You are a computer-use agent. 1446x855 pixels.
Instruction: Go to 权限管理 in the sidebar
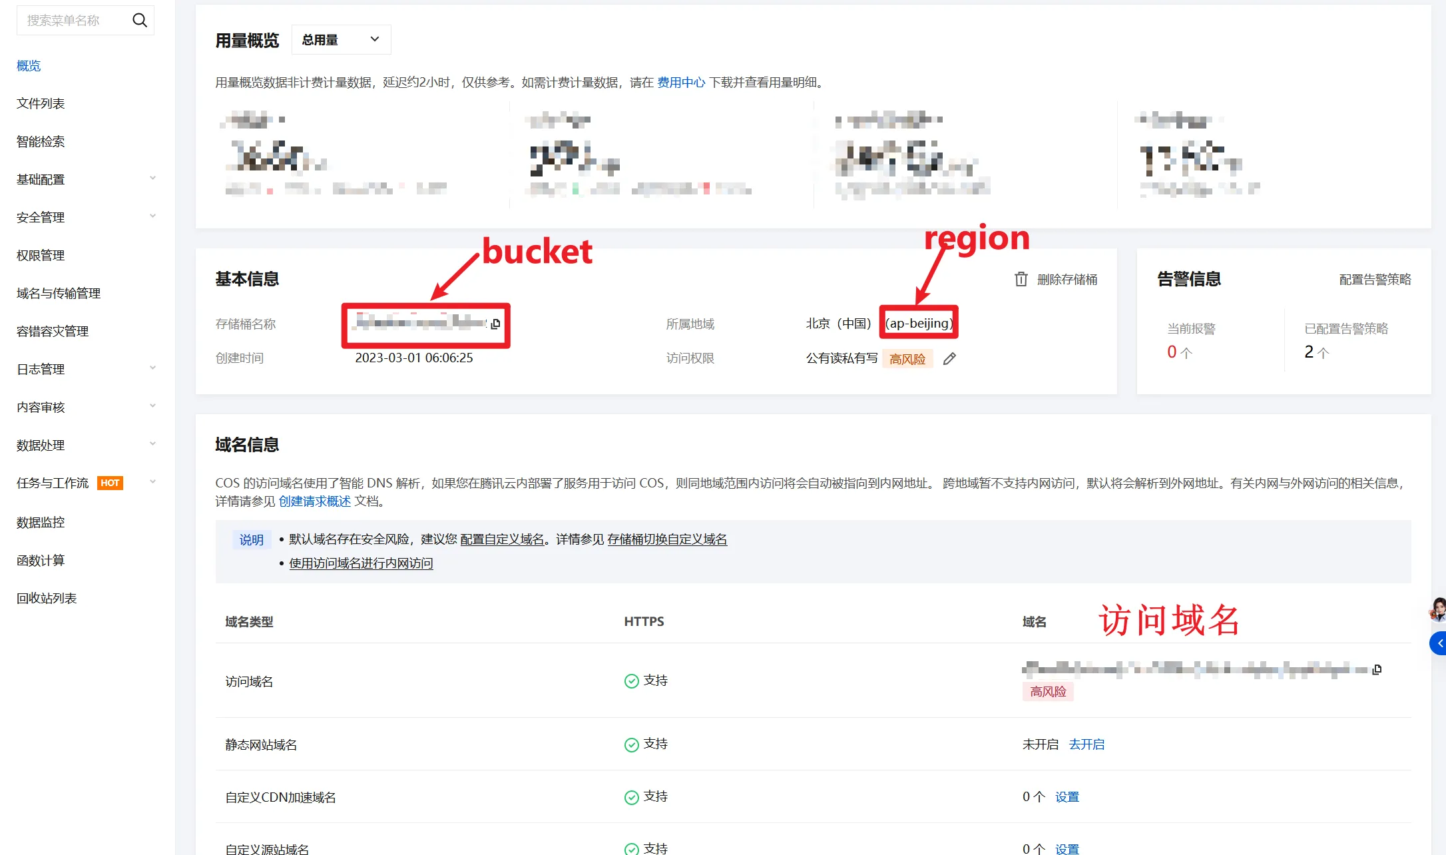tap(41, 255)
